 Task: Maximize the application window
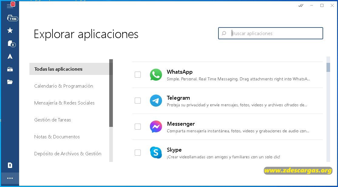pyautogui.click(x=322, y=5)
